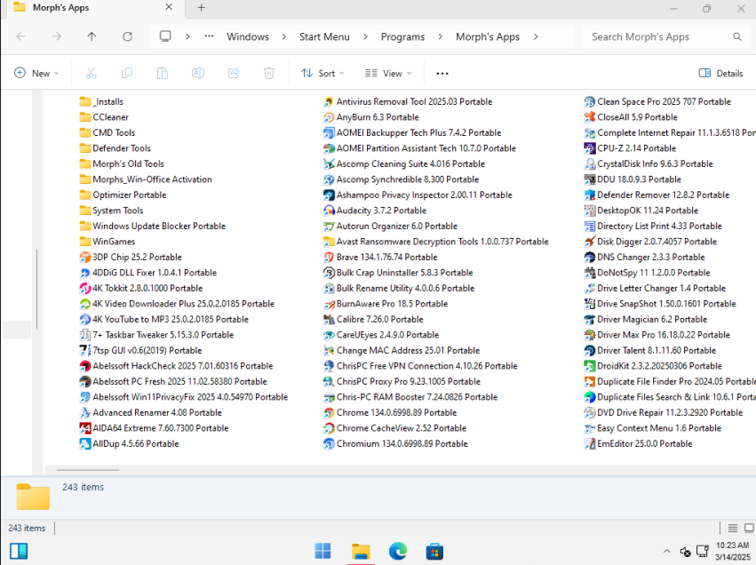Select the 3DP Chip 25.2 icon
Image resolution: width=756 pixels, height=565 pixels.
coord(85,257)
